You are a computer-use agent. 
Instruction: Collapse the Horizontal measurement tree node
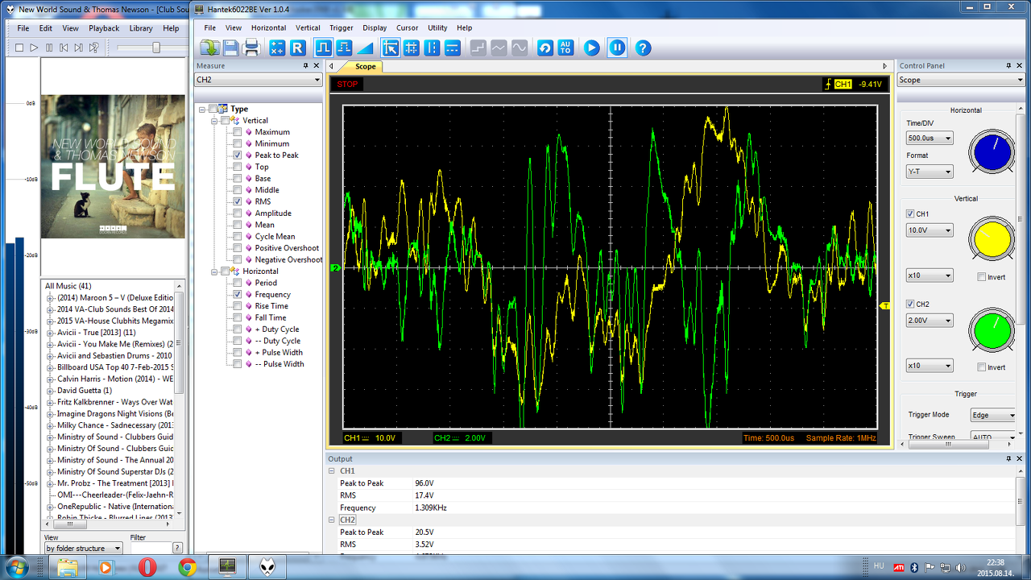[215, 271]
